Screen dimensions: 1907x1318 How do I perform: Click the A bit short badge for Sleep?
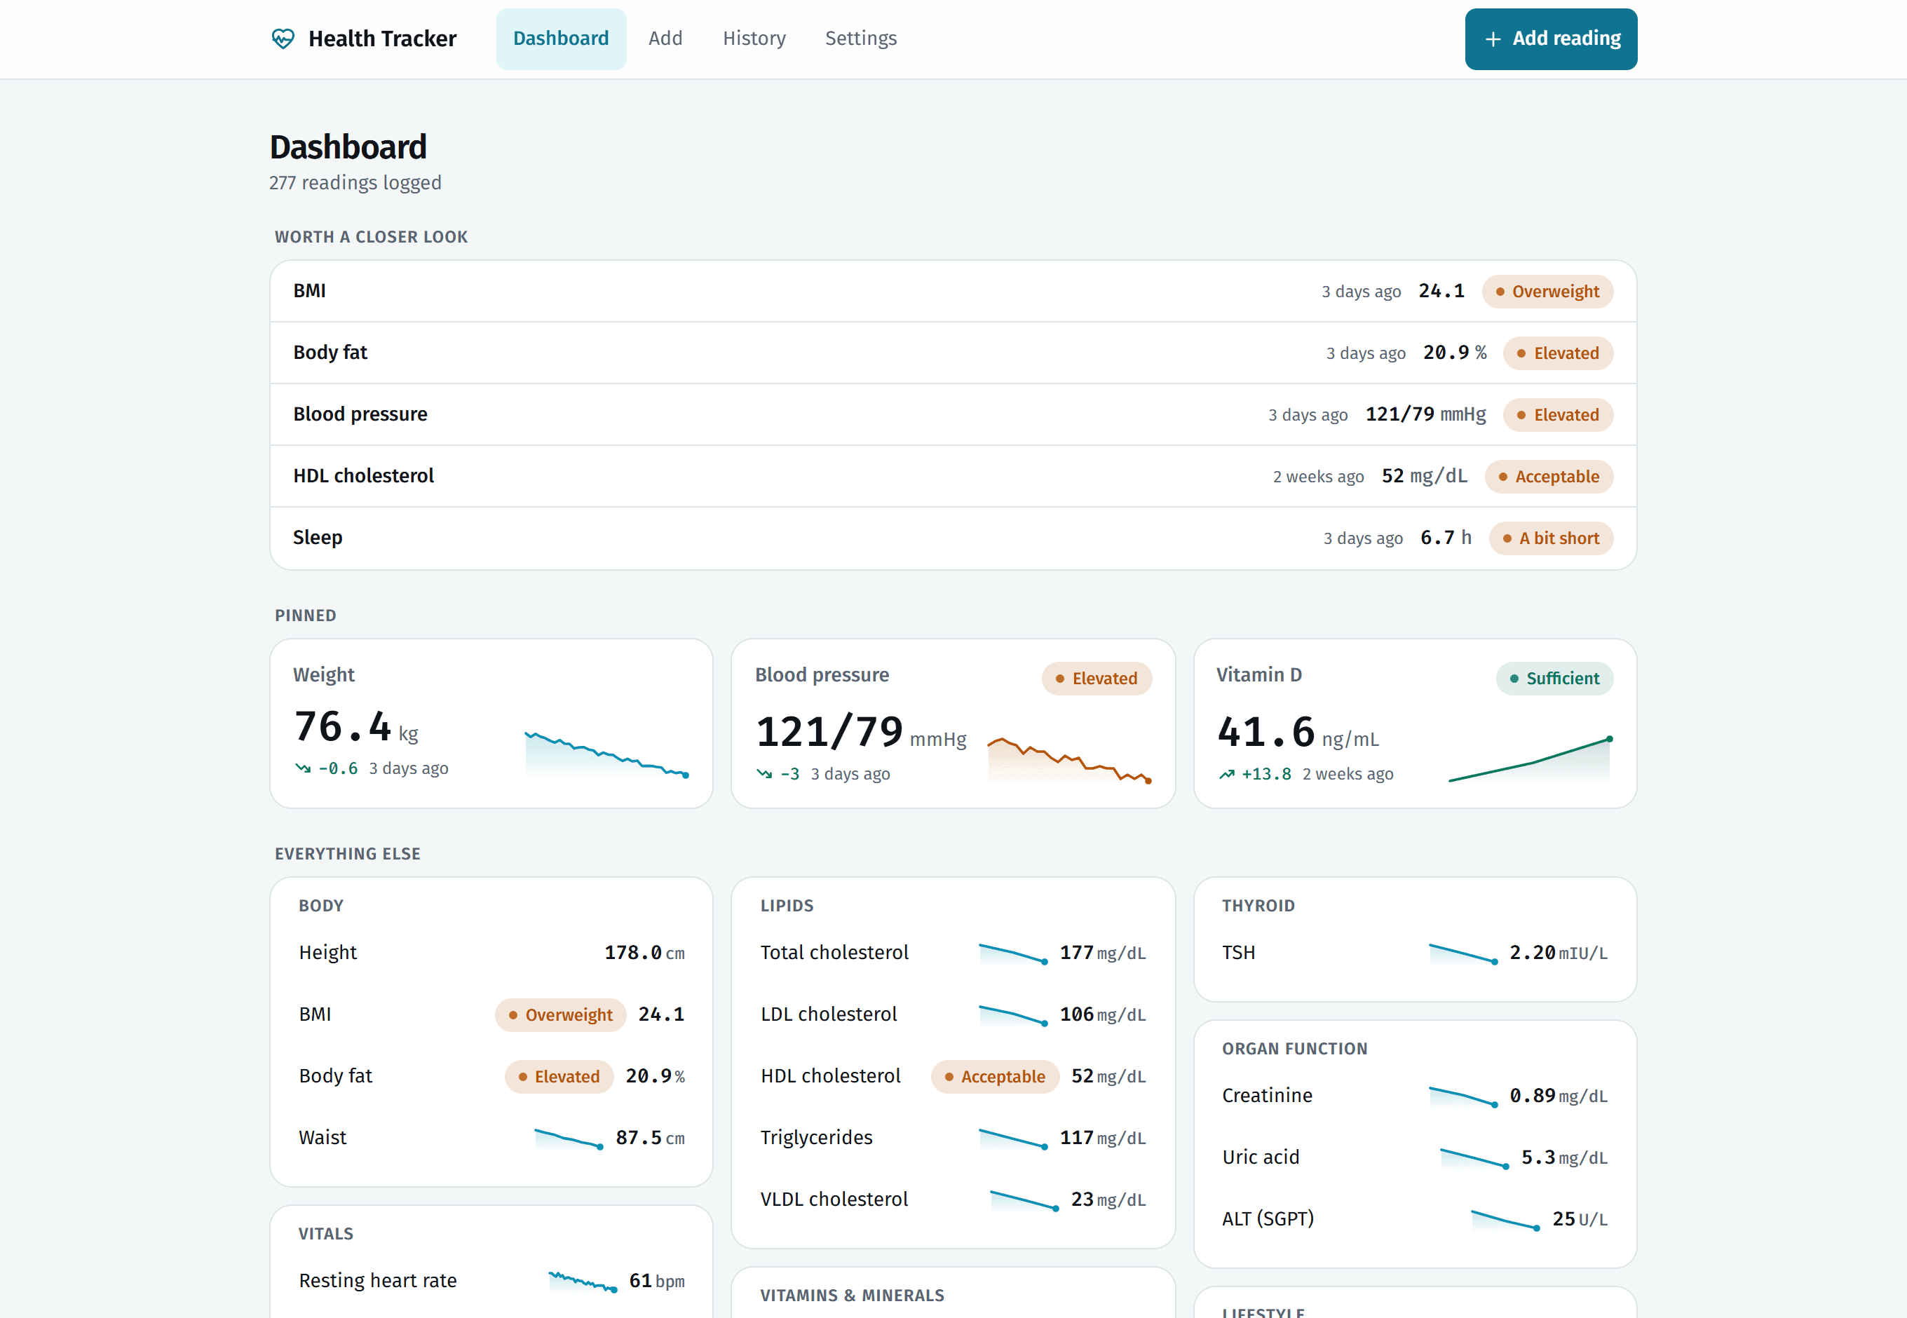pyautogui.click(x=1550, y=538)
